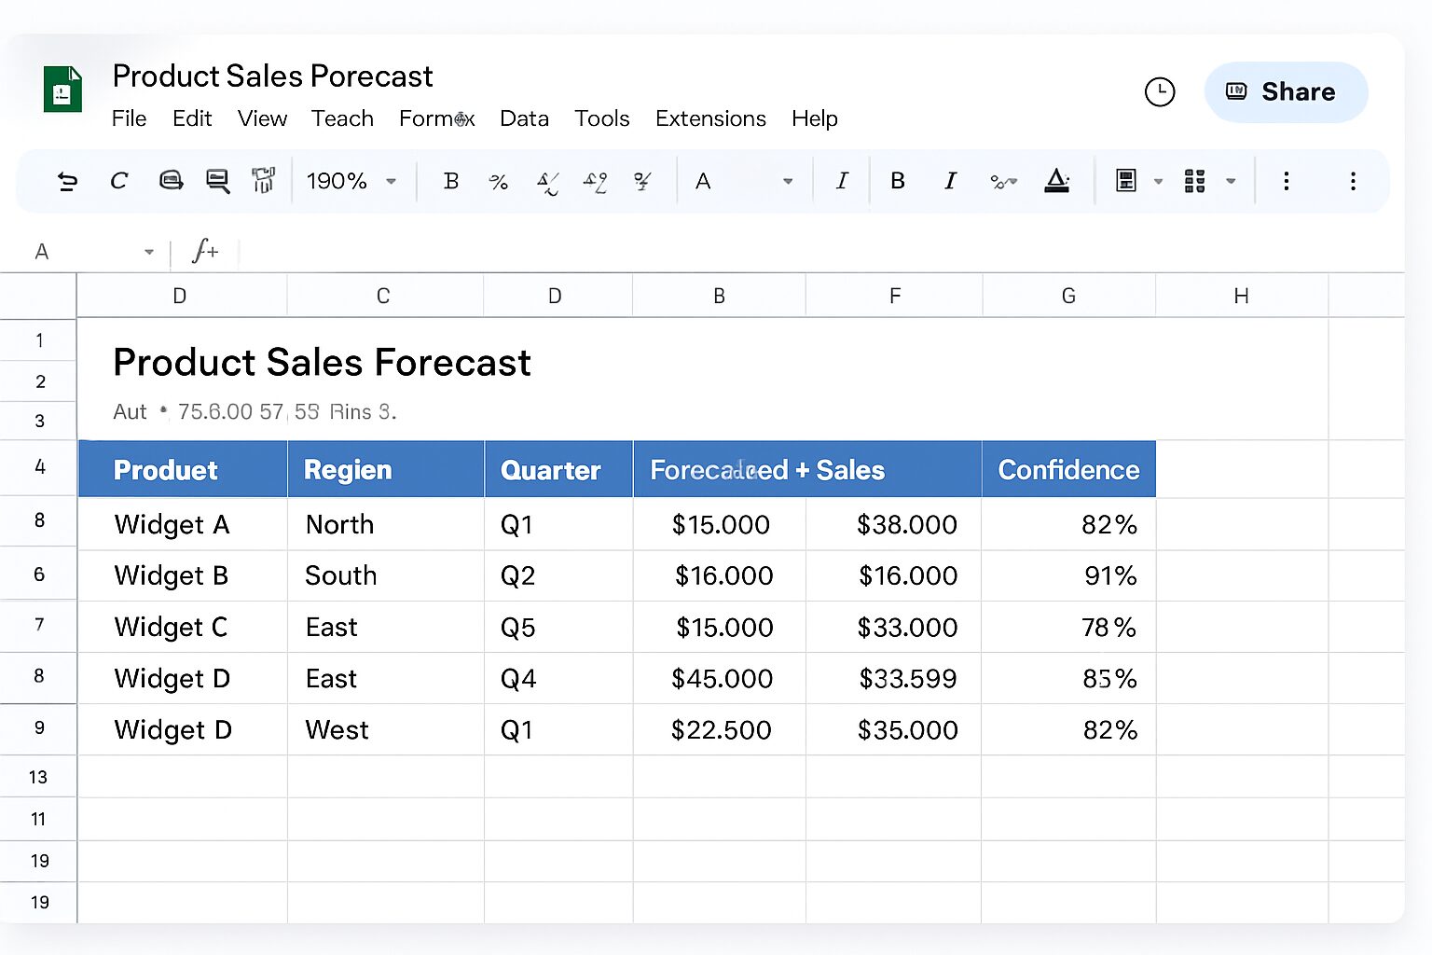This screenshot has width=1432, height=955.
Task: Open the name box dropdown arrow
Action: pos(149,252)
